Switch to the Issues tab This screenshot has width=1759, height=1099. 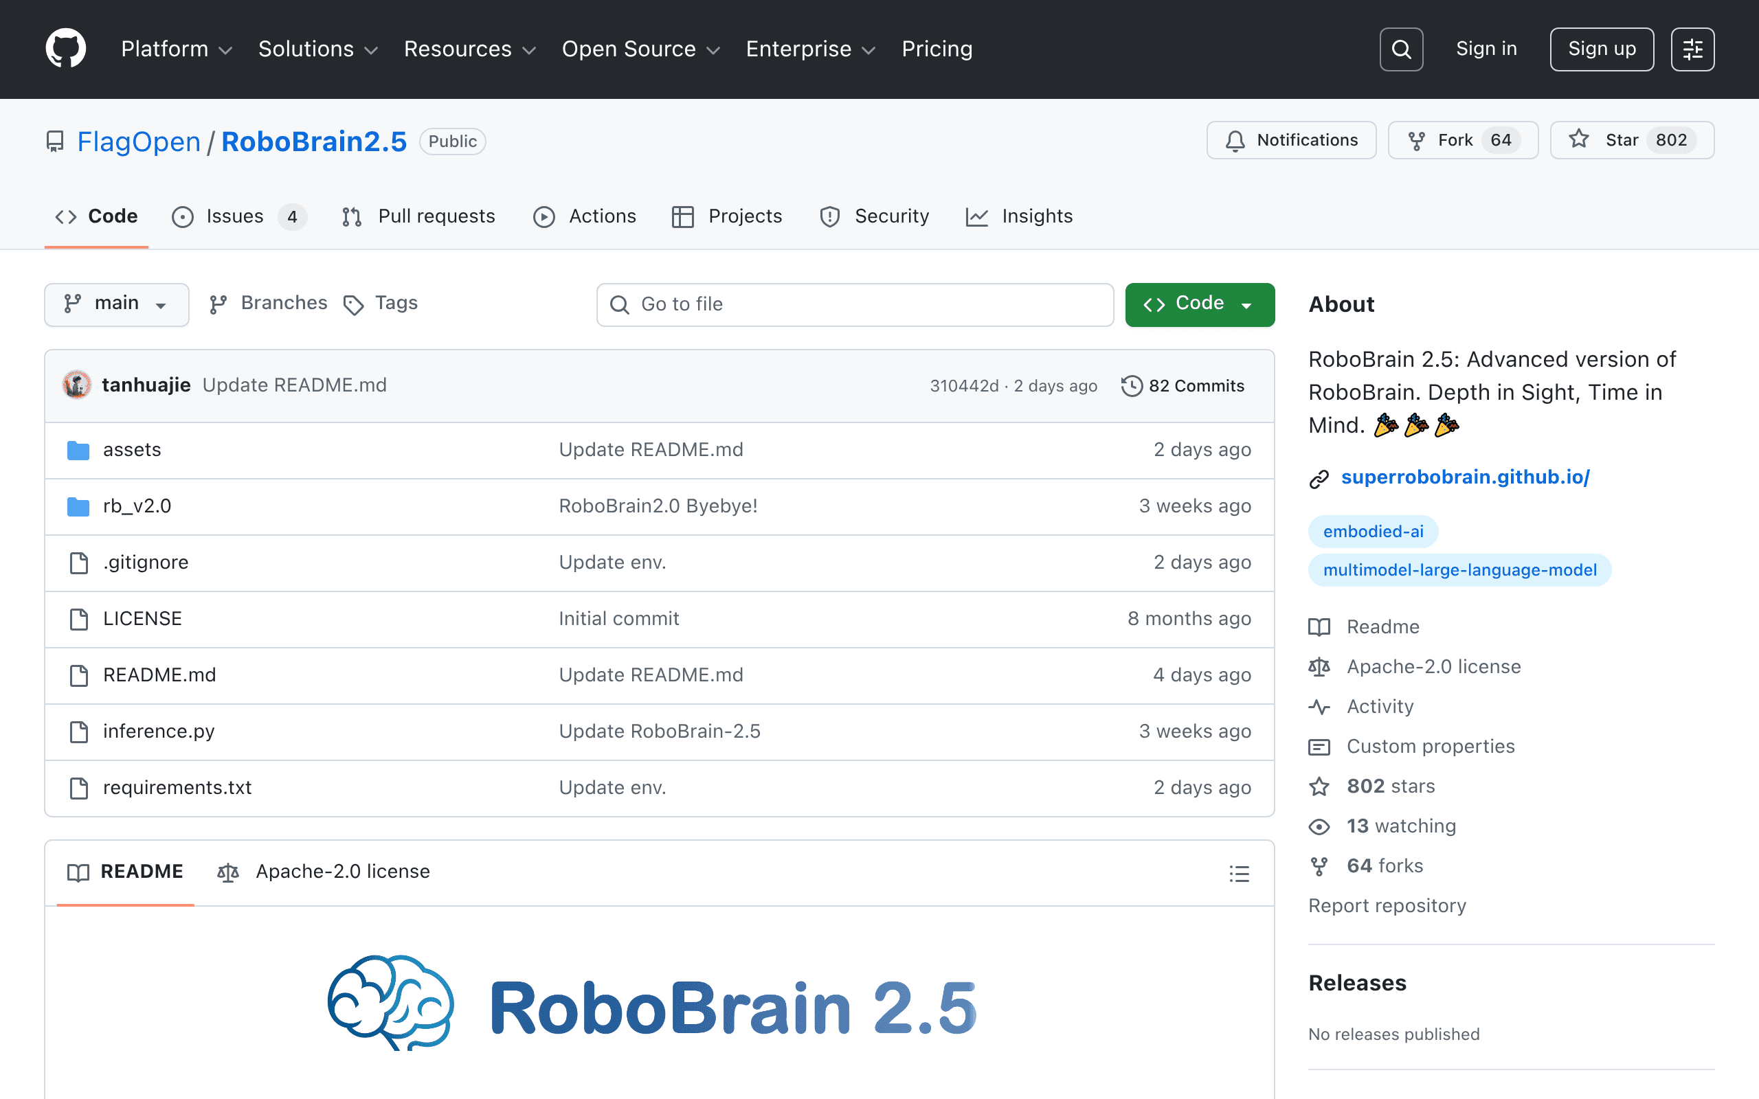tap(239, 216)
